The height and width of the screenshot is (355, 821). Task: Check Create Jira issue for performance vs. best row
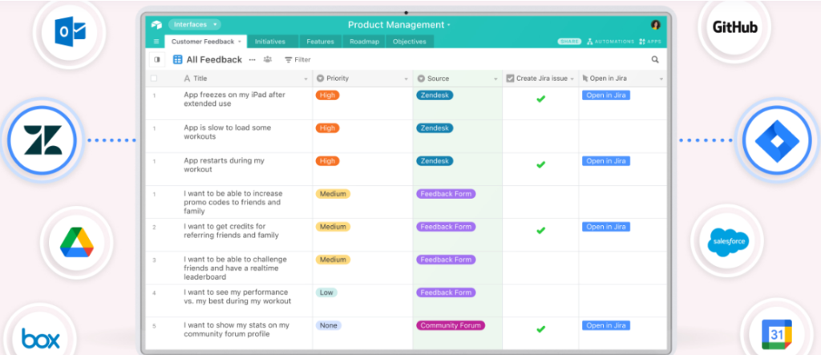click(541, 301)
